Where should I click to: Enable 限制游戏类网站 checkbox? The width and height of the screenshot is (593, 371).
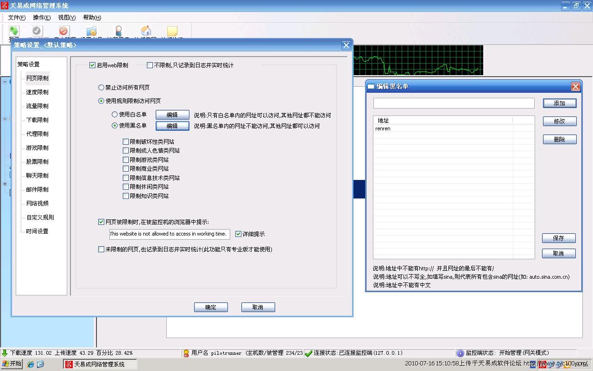(126, 160)
